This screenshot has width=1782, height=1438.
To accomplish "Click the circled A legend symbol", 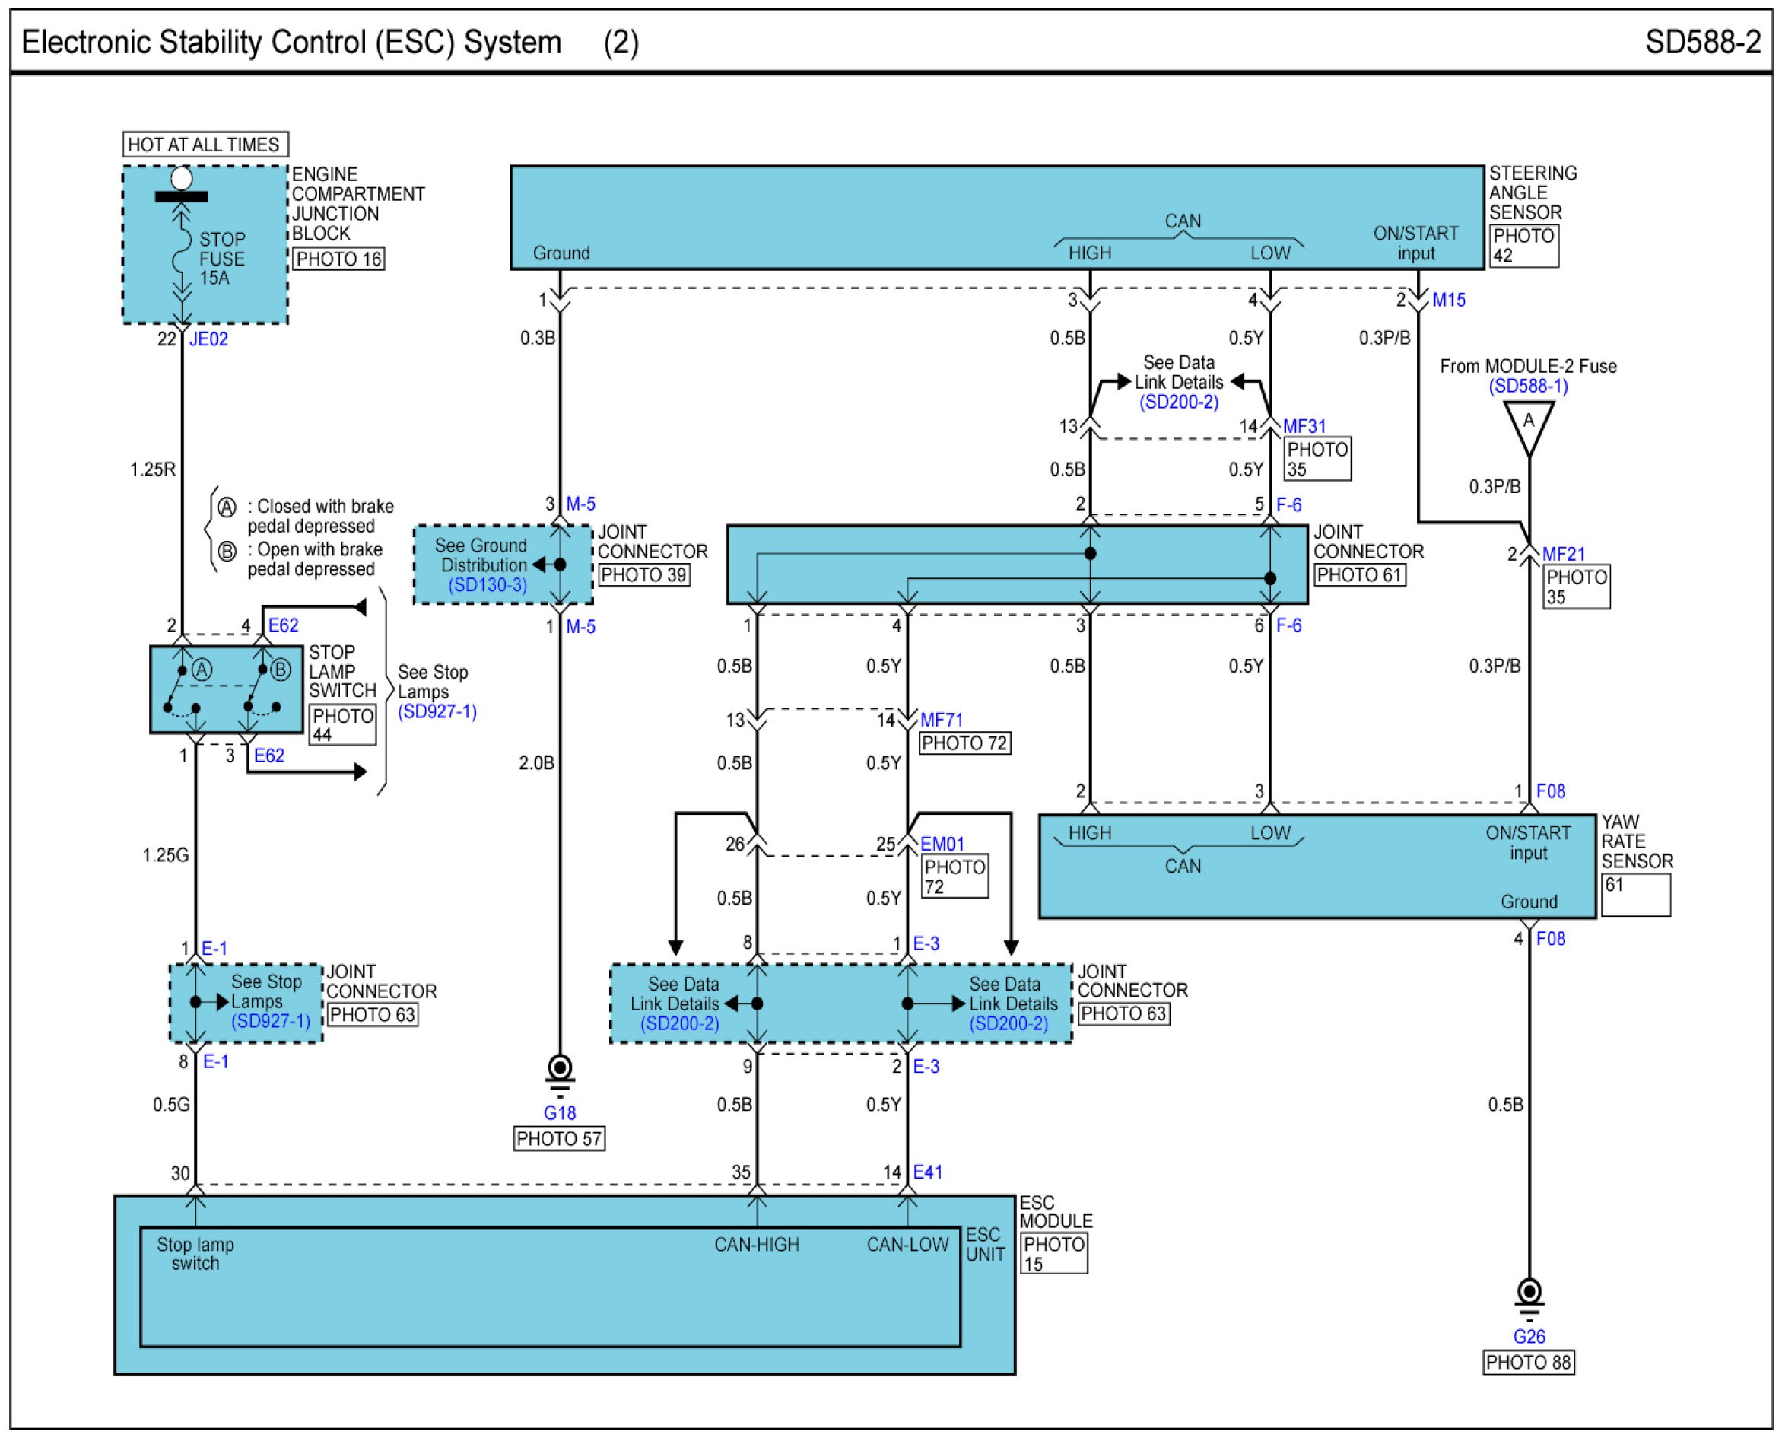I will click(x=227, y=507).
